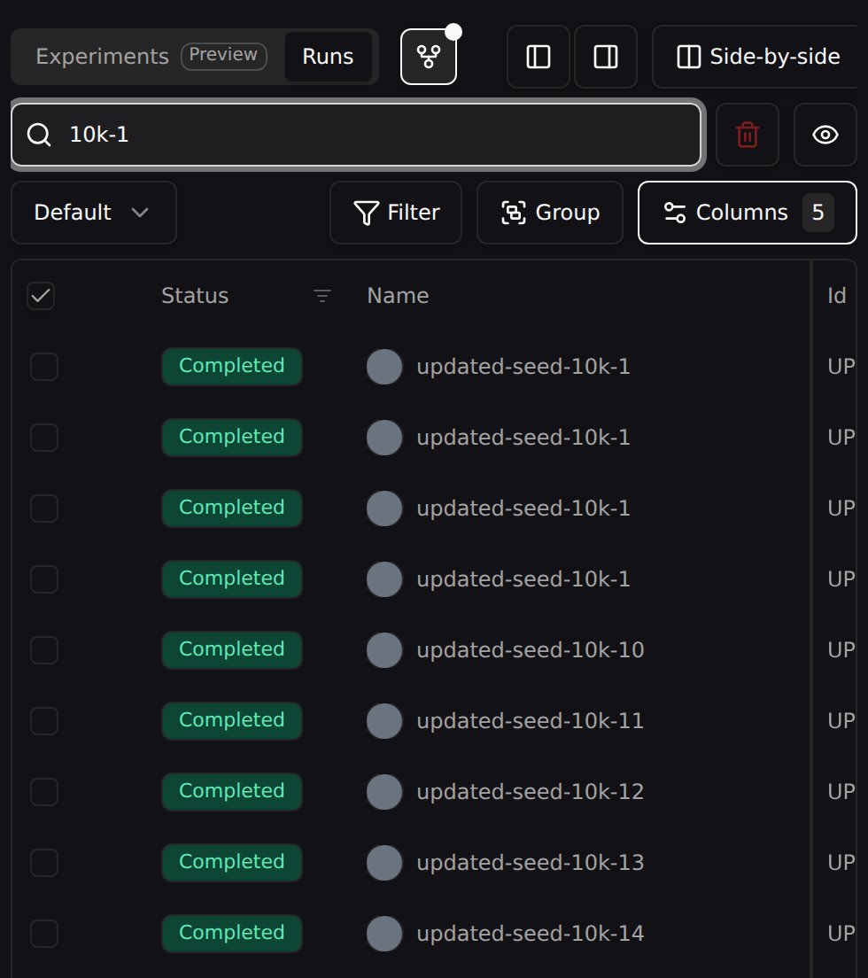Image resolution: width=868 pixels, height=978 pixels.
Task: Click Completed status of updated-seed-10k-12
Action: click(x=232, y=792)
